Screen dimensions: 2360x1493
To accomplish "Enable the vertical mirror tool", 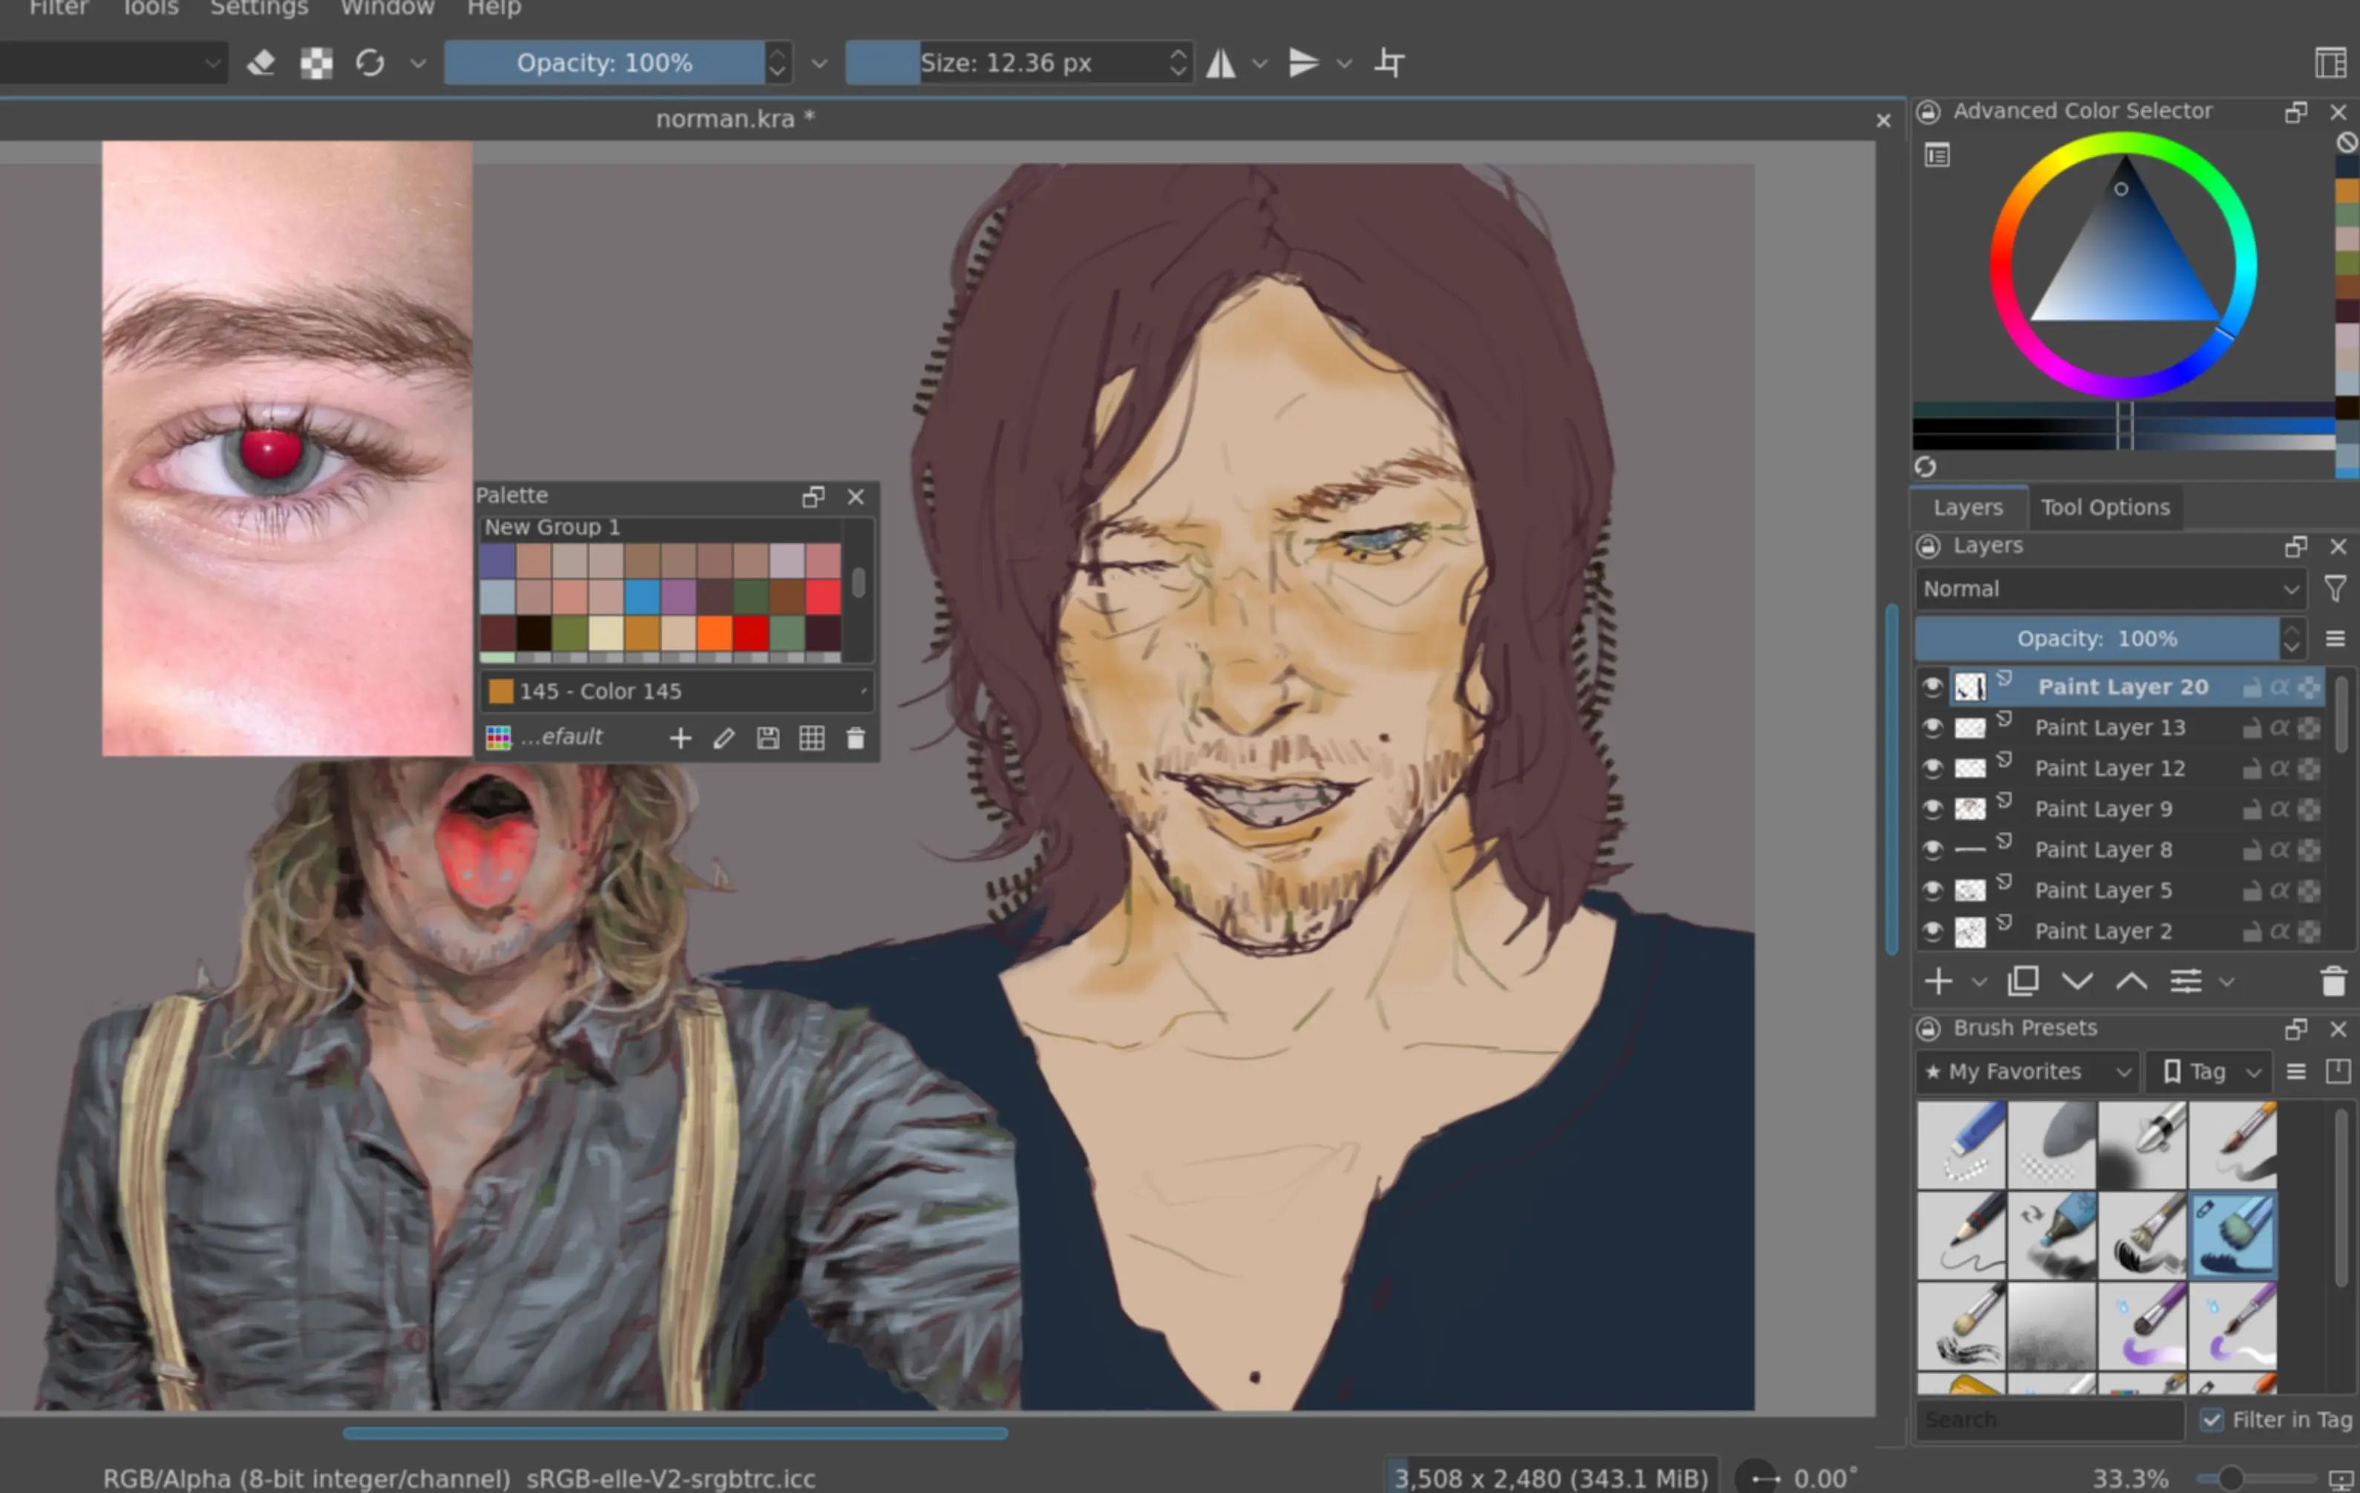I will tap(1302, 62).
